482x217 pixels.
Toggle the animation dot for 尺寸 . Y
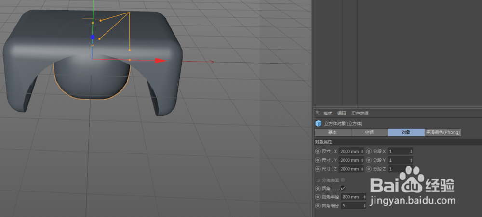click(318, 160)
